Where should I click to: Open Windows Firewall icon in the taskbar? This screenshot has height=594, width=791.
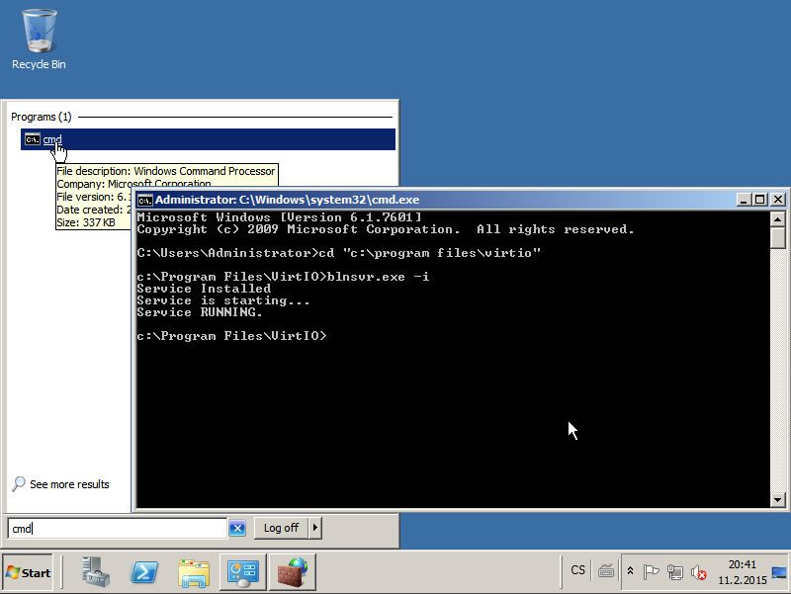tap(291, 572)
